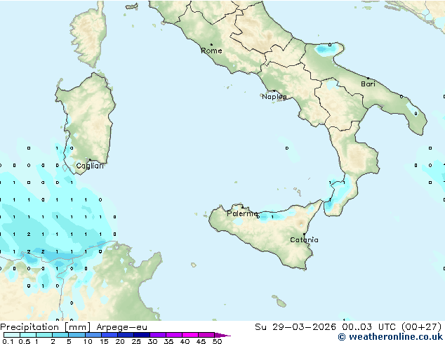Click the Bari city label
The width and height of the screenshot is (445, 344).
pyautogui.click(x=368, y=84)
